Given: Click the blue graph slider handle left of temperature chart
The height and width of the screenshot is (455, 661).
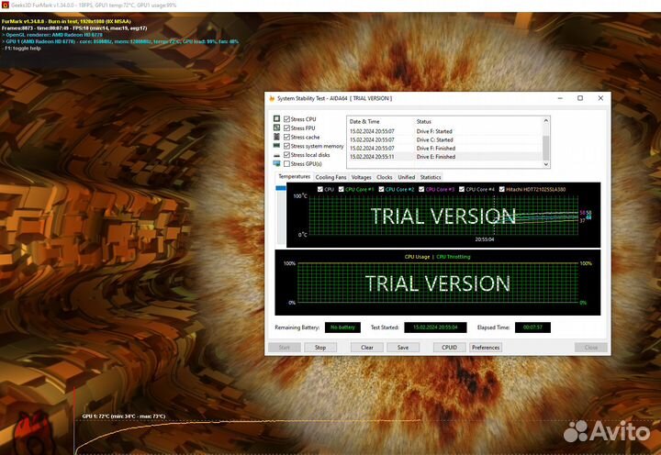Looking at the screenshot, I should pos(281,188).
